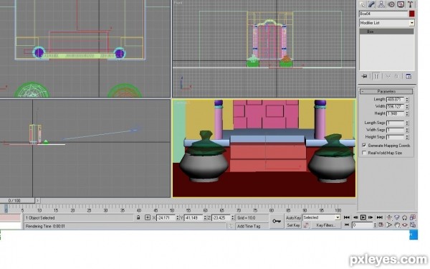Click the red object color swatch
430x269 pixels.
click(411, 14)
